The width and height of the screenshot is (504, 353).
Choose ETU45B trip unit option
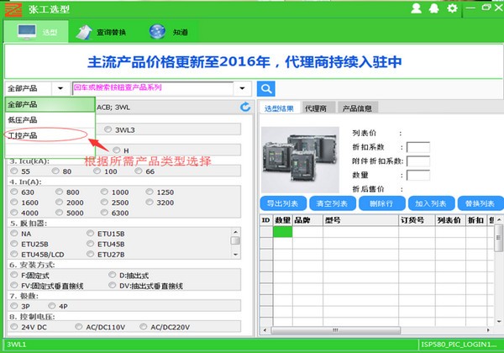[x=91, y=244]
